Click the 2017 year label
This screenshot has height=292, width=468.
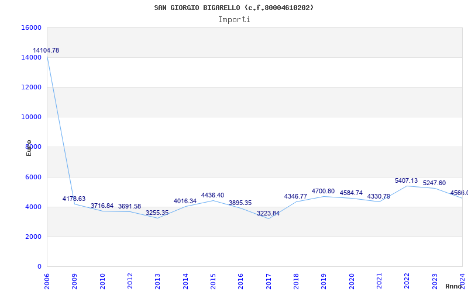coord(269,281)
